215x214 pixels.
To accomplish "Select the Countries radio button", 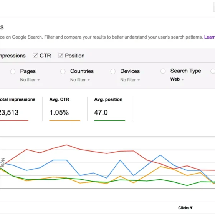I will [63, 71].
